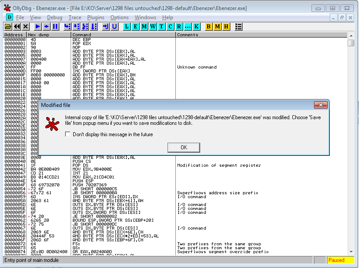Click the Execute till user code U icon

click(x=115, y=27)
